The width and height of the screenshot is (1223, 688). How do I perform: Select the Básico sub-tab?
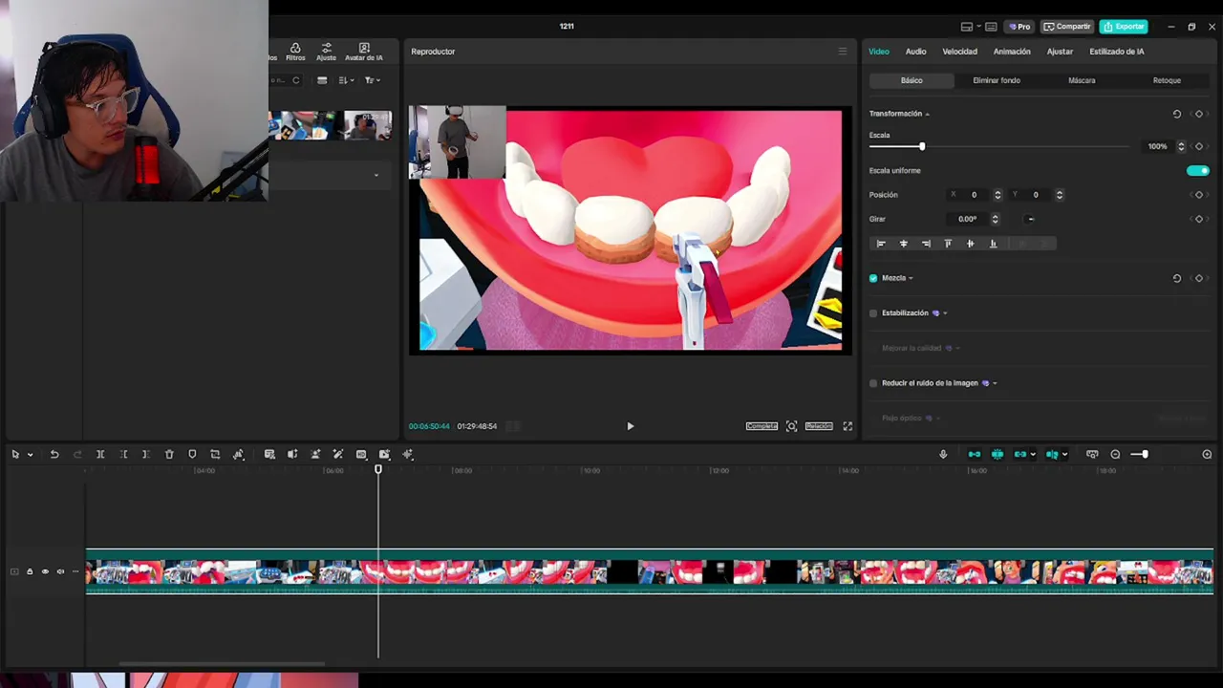pyautogui.click(x=912, y=80)
